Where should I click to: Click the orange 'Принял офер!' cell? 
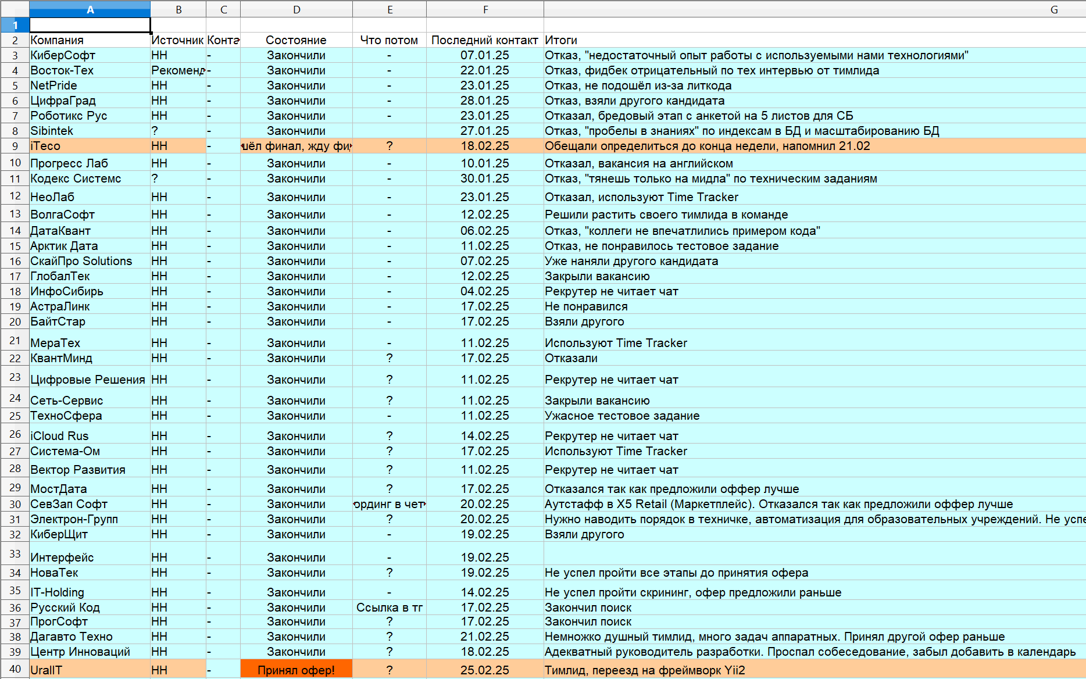tap(296, 670)
